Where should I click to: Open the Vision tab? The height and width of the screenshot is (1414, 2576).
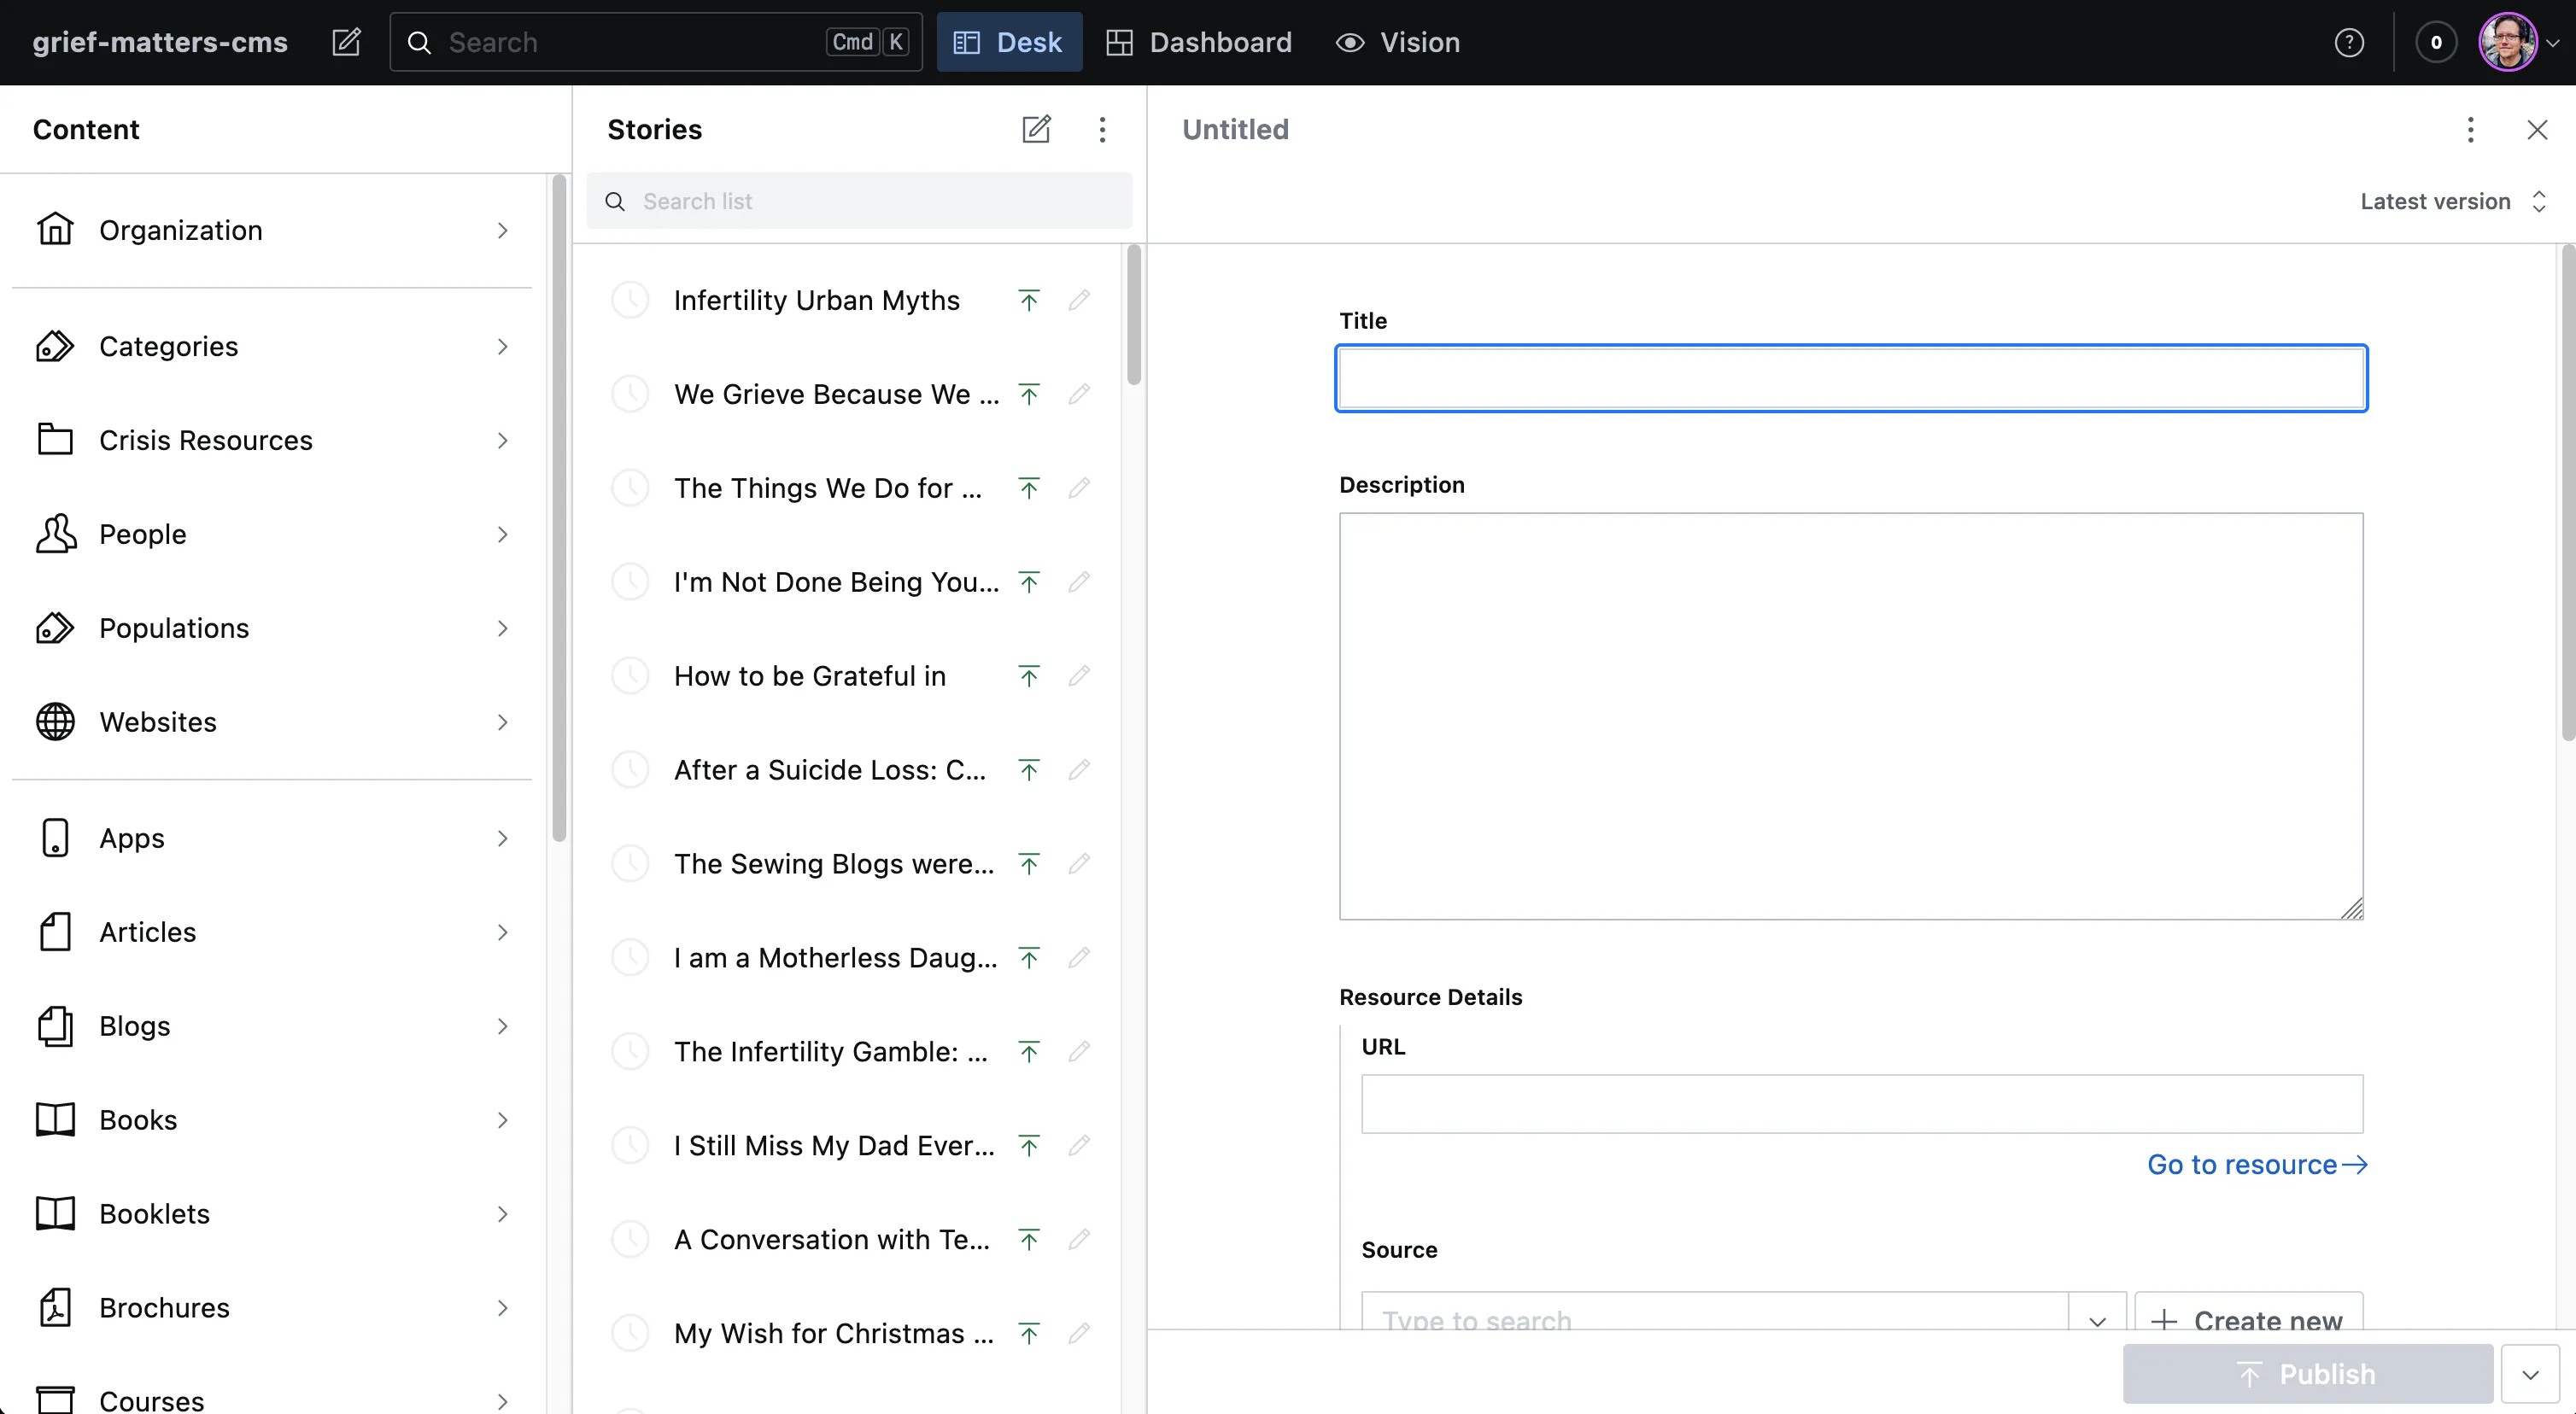point(1397,42)
